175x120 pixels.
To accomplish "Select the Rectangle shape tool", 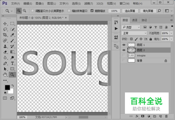I will click(x=12, y=69).
